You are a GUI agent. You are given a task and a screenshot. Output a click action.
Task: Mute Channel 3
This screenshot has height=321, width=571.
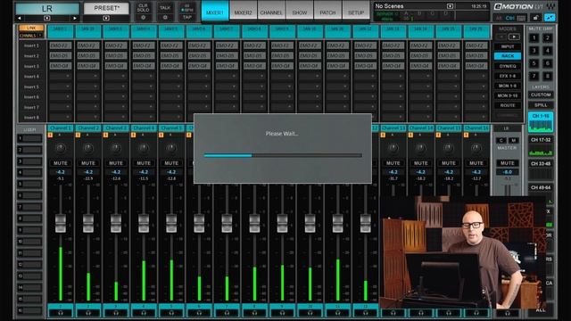(x=116, y=163)
